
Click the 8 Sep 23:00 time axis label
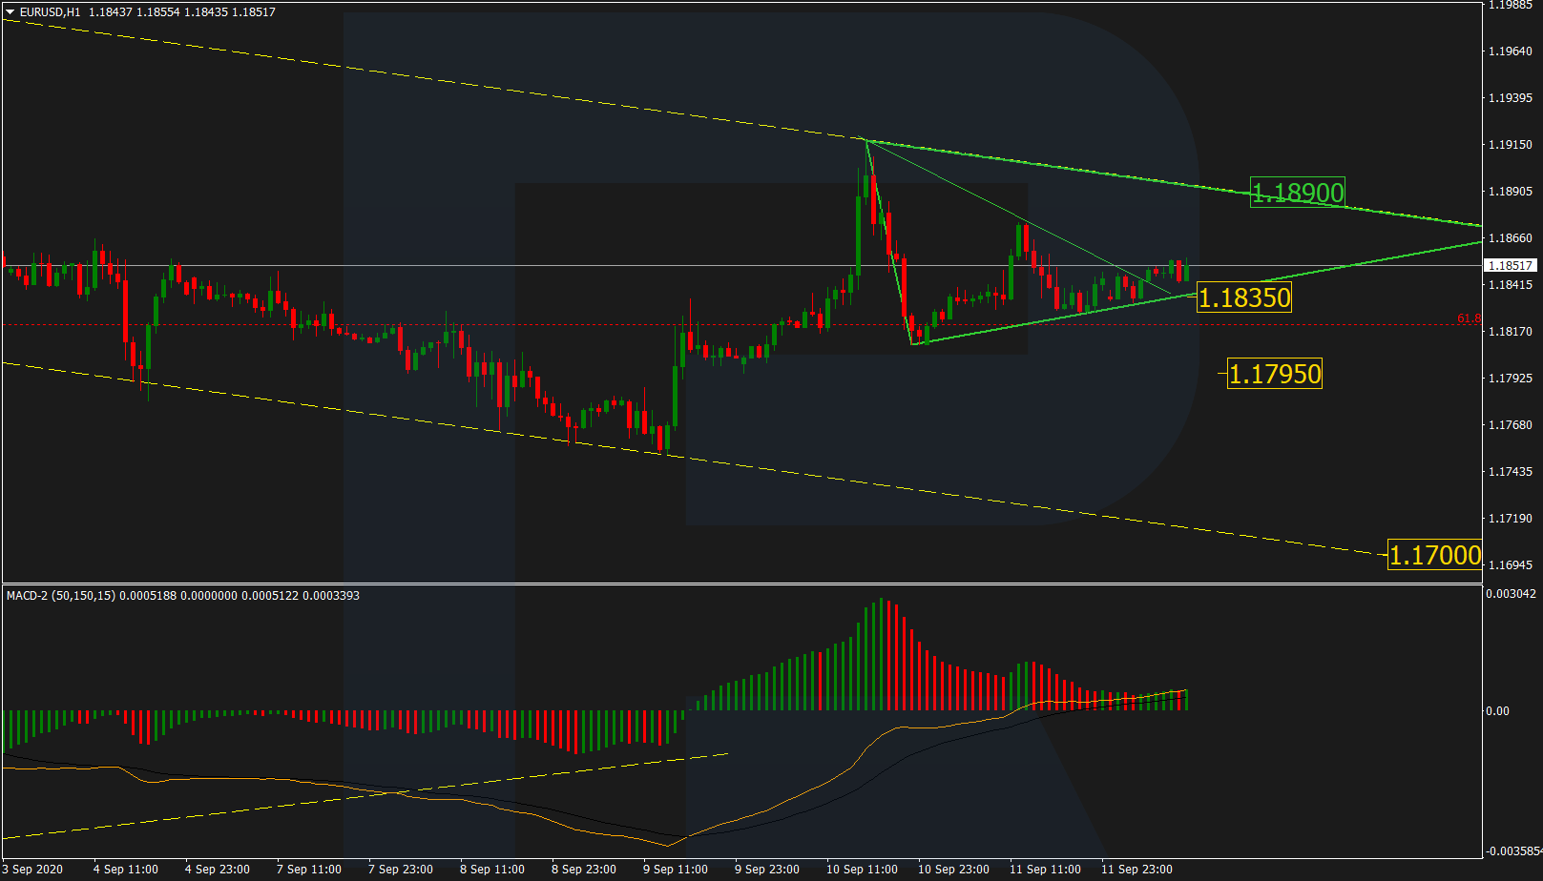tap(584, 870)
